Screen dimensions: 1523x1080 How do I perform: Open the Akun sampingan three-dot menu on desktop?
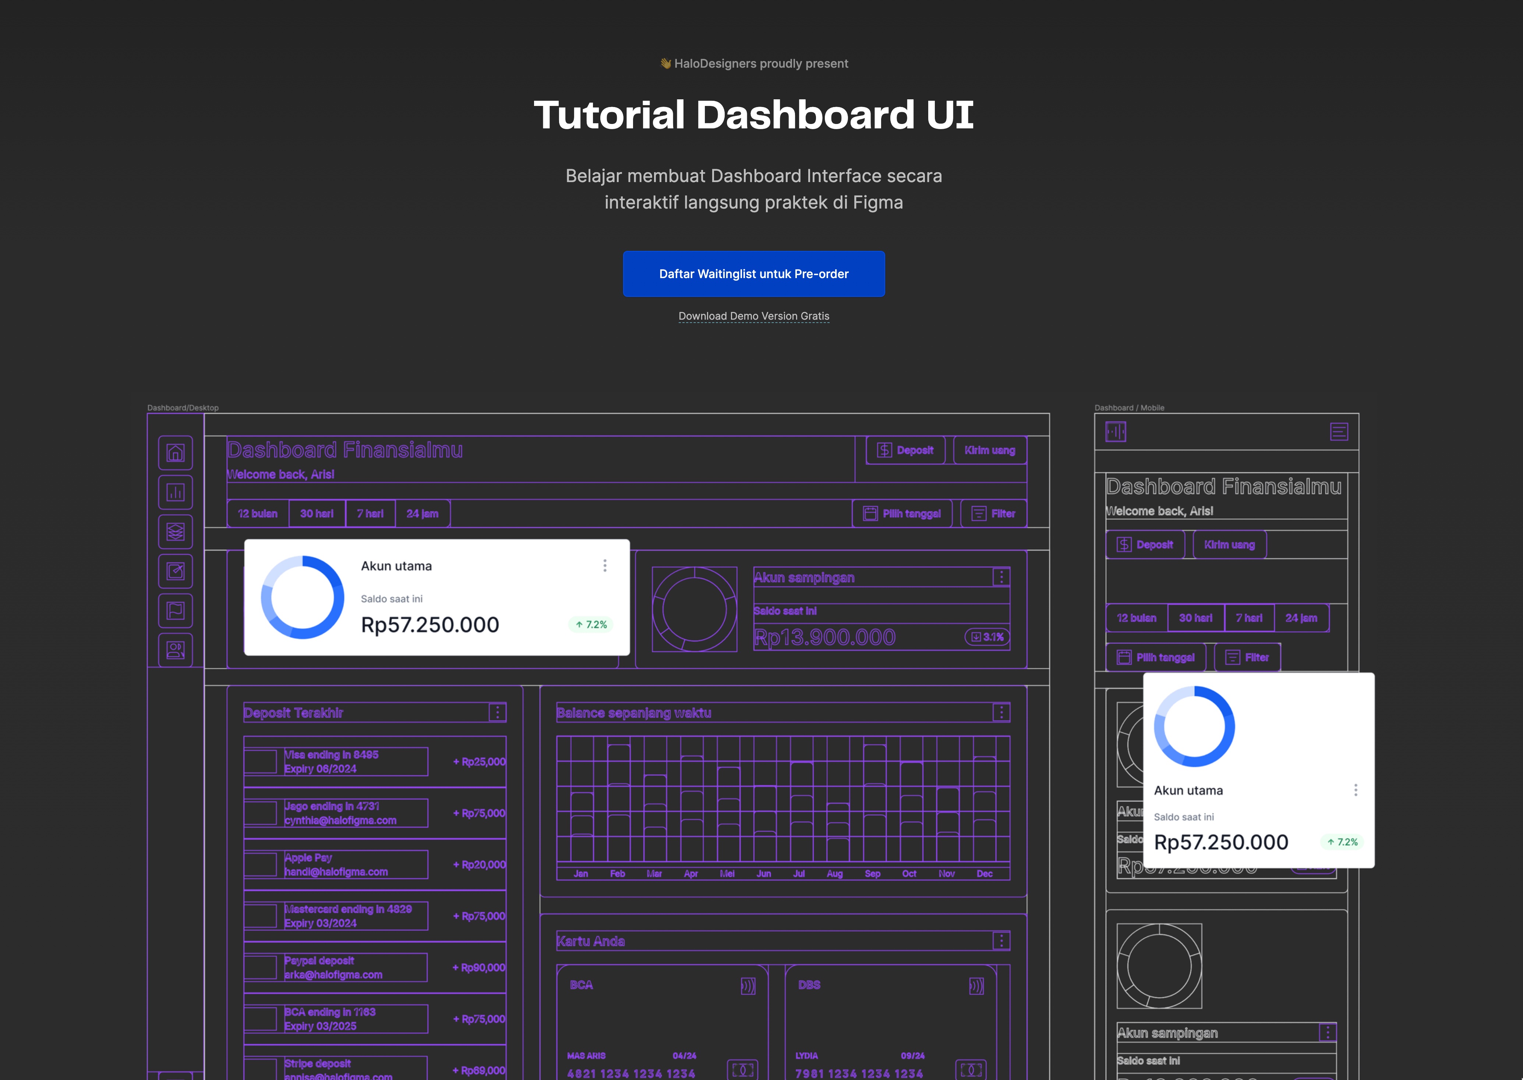coord(1001,577)
